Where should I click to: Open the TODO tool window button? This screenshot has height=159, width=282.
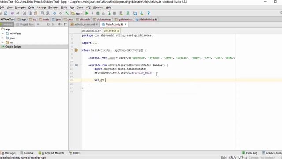pyautogui.click(x=74, y=153)
